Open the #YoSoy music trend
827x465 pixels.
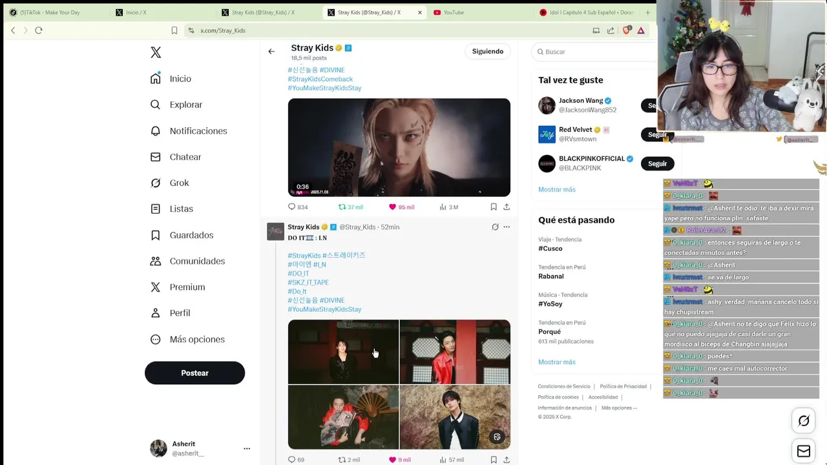click(550, 304)
